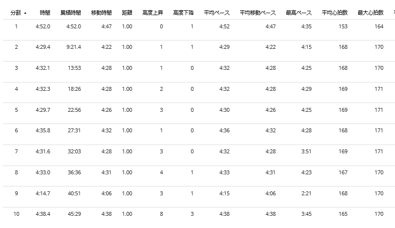Click best pace 2:21 cell

pyautogui.click(x=306, y=193)
